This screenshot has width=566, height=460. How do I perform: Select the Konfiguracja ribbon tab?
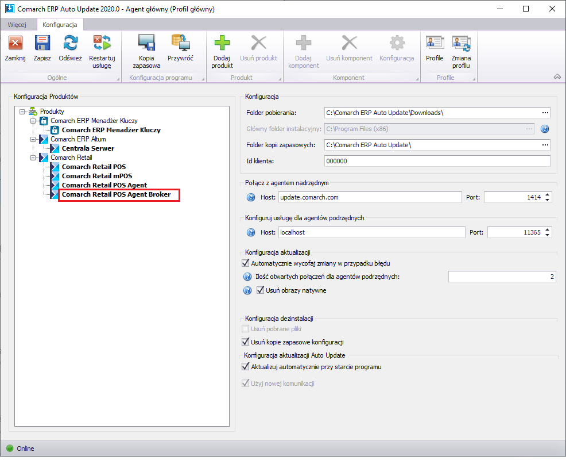60,25
